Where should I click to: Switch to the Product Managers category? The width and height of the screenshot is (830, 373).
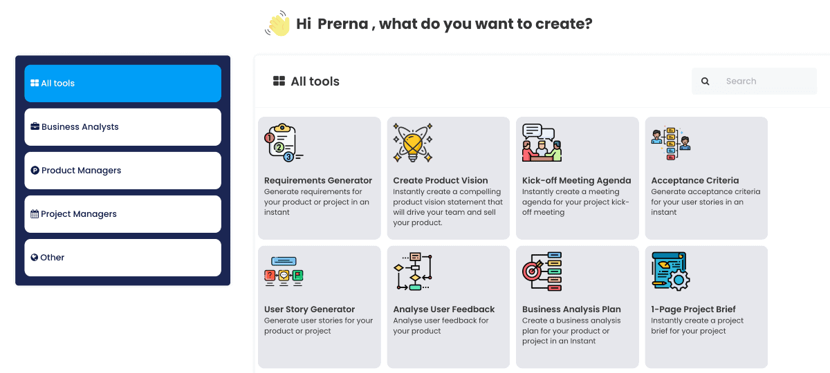coord(122,171)
